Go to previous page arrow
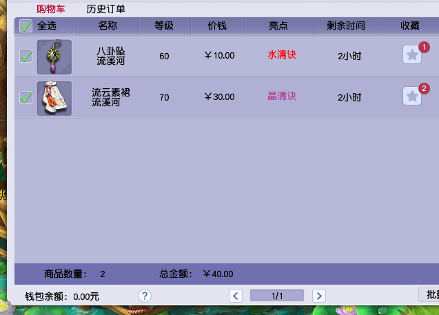This screenshot has width=439, height=315. click(236, 296)
